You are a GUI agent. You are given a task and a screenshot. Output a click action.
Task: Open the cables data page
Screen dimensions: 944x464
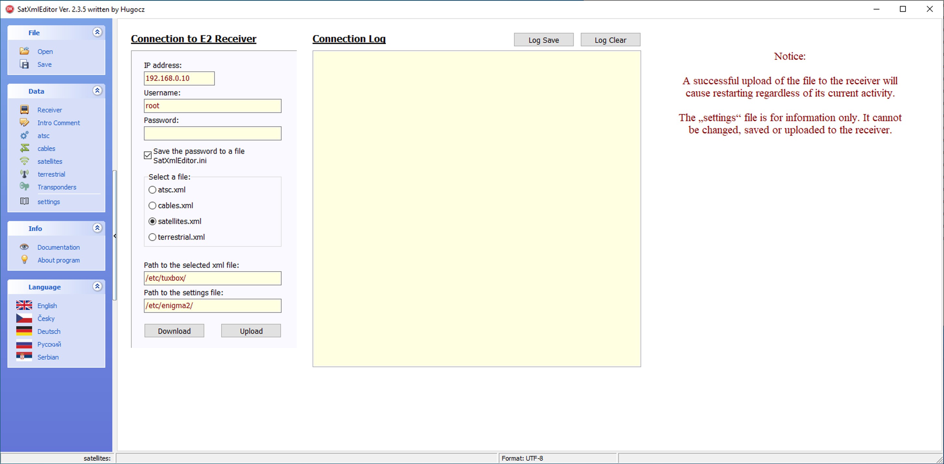tap(46, 148)
